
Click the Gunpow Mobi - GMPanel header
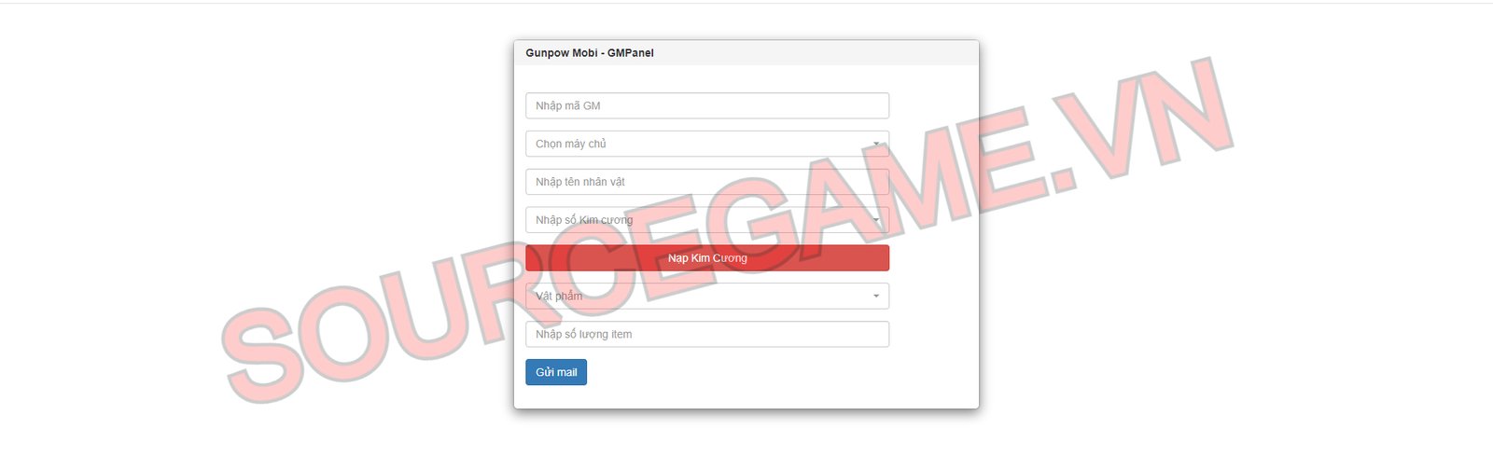[x=590, y=53]
